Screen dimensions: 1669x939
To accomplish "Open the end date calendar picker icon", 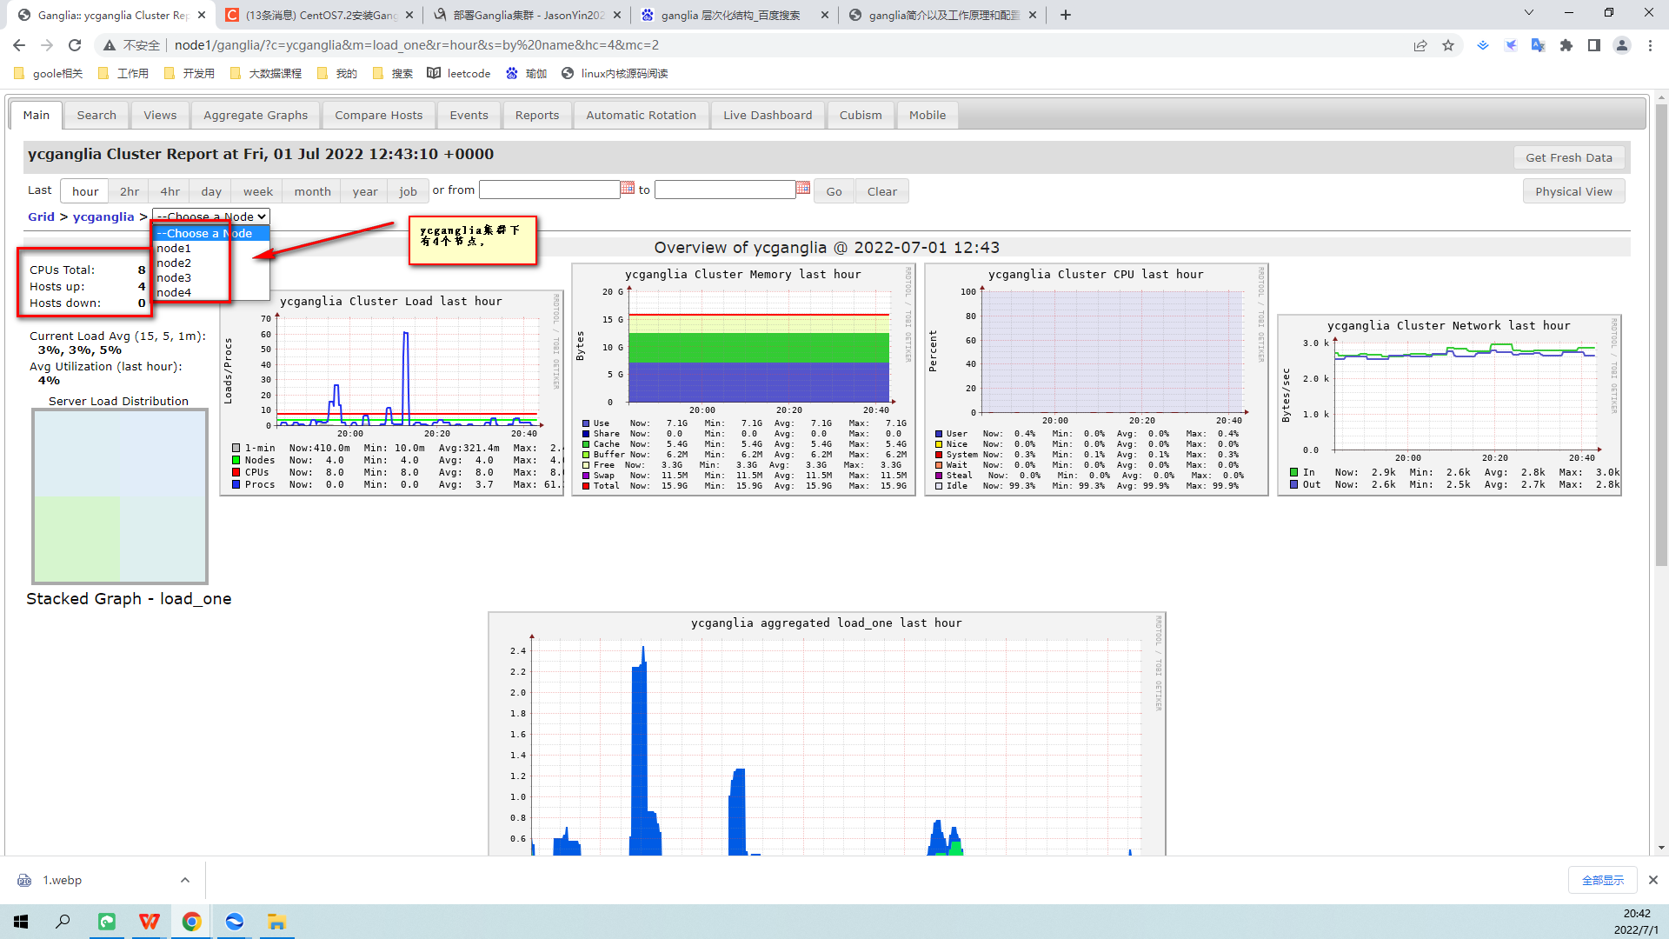I will tap(802, 188).
